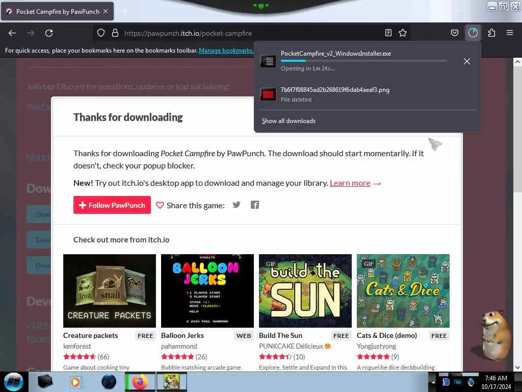Open a new tab with the plus button

click(x=124, y=12)
